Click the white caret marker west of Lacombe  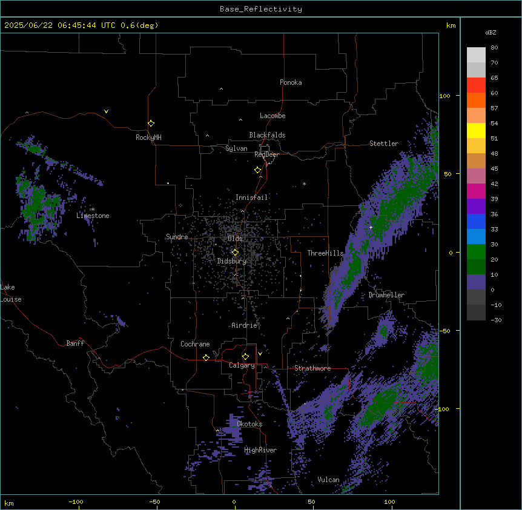pyautogui.click(x=240, y=120)
